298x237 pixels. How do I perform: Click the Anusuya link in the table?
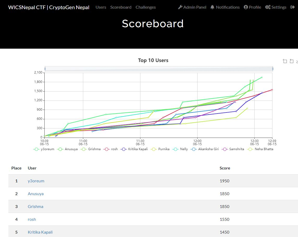35,194
